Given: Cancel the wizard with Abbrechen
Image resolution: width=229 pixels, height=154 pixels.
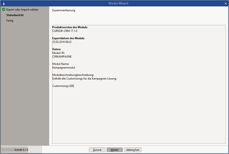Looking at the screenshot, I should (x=133, y=150).
